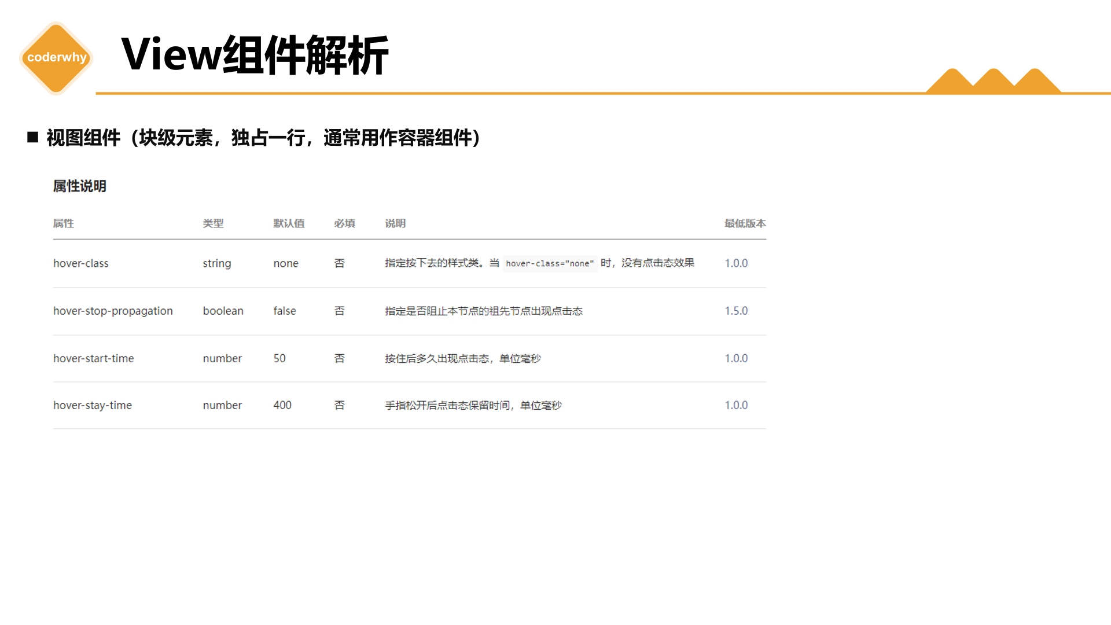Click the 默认值 column header
This screenshot has width=1111, height=625.
(x=289, y=223)
